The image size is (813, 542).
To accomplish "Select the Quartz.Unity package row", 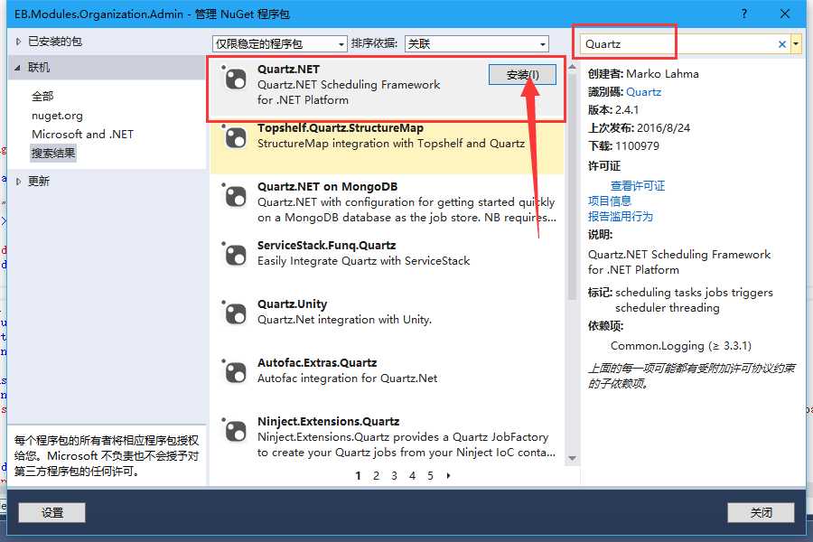I will point(387,320).
